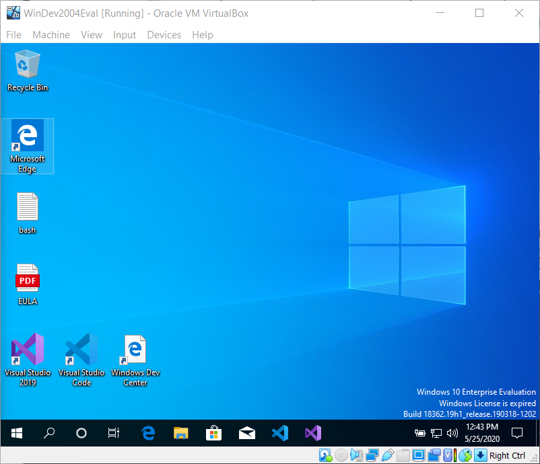Select the Windows Dev Center desktop shortcut
The image size is (540, 464).
tap(135, 360)
